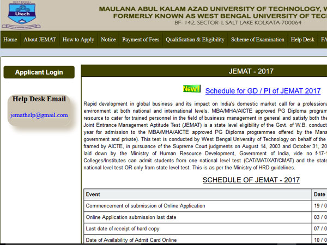Click the Event column header

tap(93, 194)
